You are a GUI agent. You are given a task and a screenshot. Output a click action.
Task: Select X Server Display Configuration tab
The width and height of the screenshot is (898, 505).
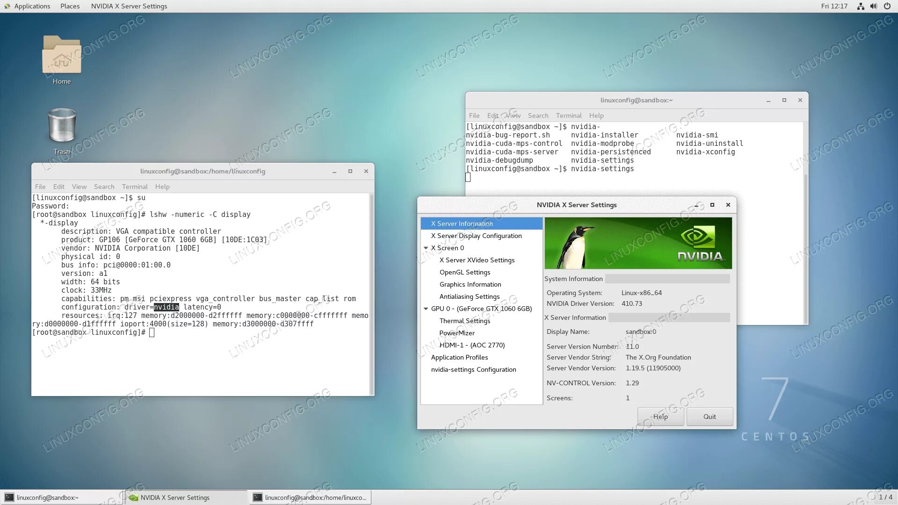(x=476, y=235)
